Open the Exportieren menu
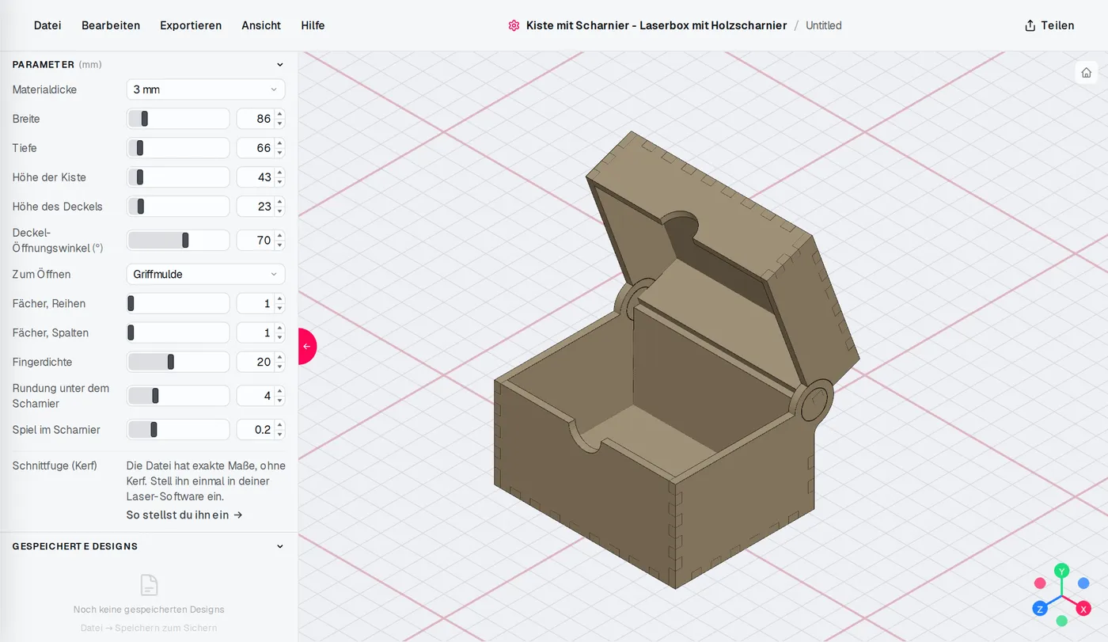1108x642 pixels. click(191, 25)
